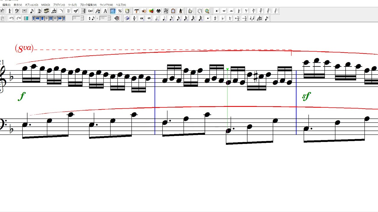Select the green f dynamic marking
The height and width of the screenshot is (212, 378).
click(x=22, y=96)
